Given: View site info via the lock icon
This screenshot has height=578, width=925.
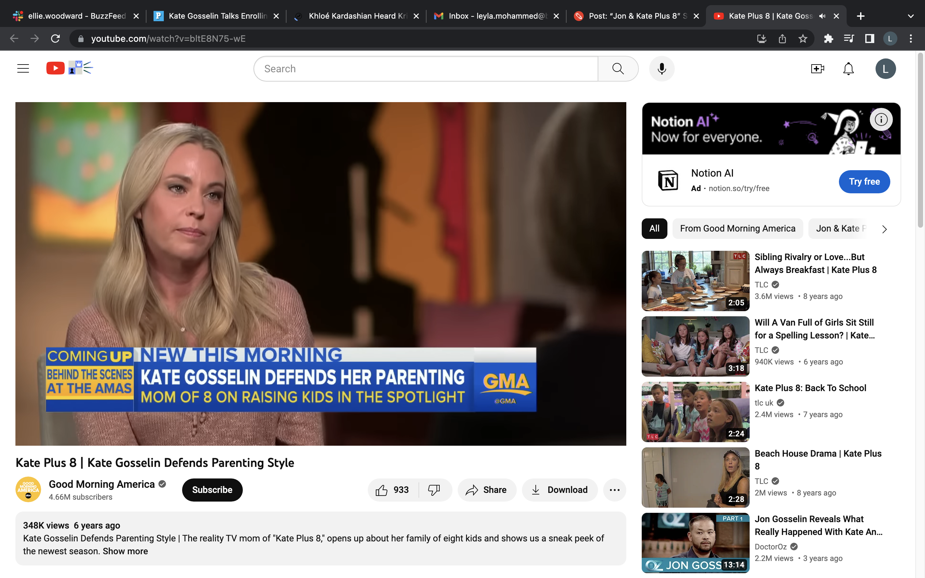Looking at the screenshot, I should coord(81,39).
